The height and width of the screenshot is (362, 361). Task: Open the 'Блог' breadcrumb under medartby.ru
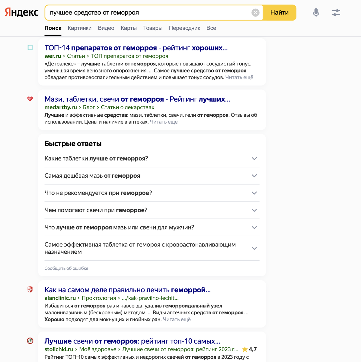[x=89, y=107]
